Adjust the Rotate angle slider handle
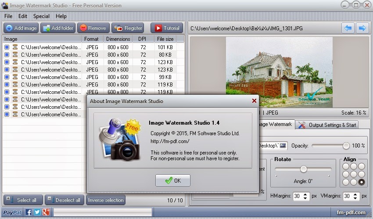Image resolution: width=373 pixels, height=219 pixels. pos(303,169)
